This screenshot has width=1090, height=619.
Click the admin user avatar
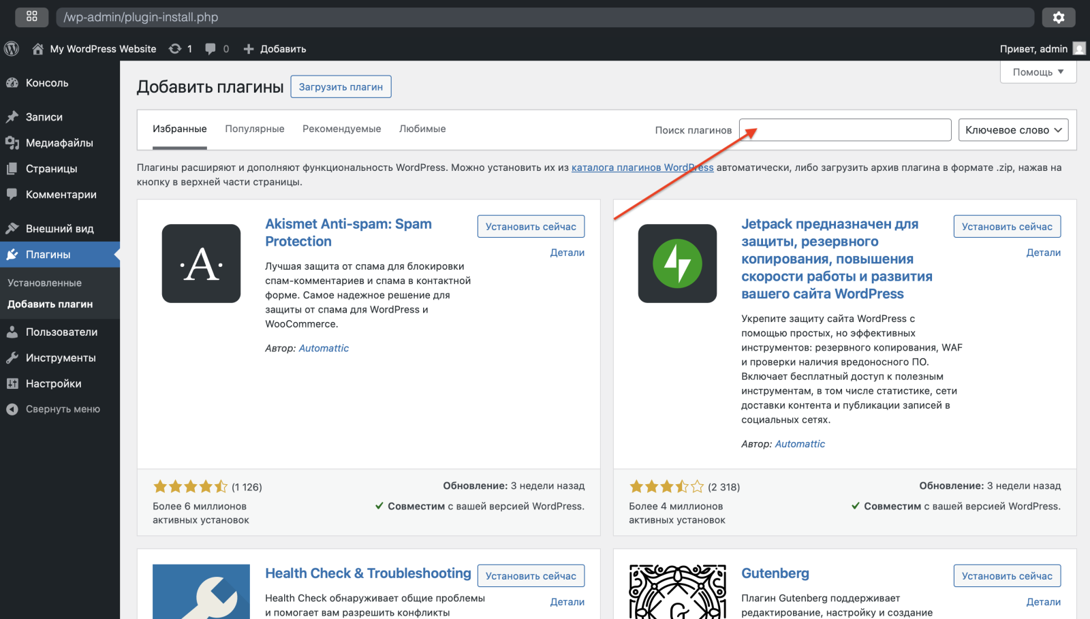(1079, 49)
